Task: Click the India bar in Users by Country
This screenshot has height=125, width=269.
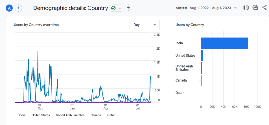Action: click(224, 43)
